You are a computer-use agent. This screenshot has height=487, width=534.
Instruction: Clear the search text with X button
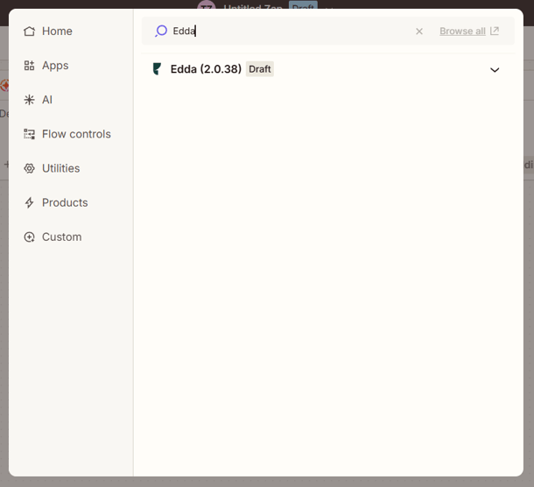pos(419,32)
